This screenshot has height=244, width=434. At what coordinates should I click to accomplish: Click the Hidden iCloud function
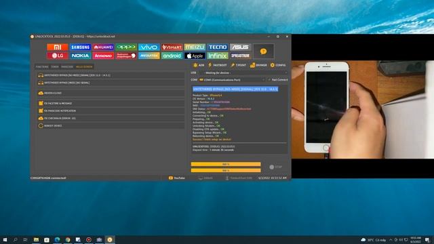pos(111,94)
